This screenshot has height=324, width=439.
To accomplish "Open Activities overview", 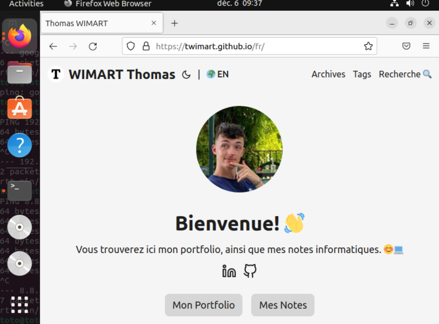I will 26,4.
